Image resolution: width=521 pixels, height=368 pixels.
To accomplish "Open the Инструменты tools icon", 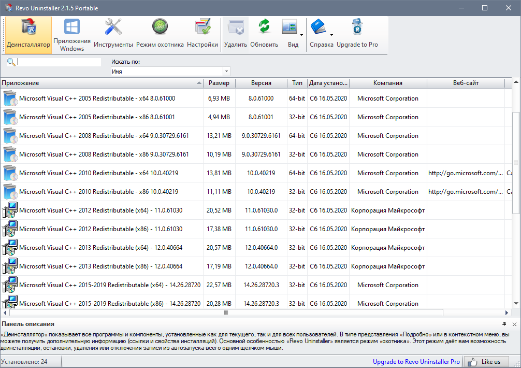I will tap(113, 34).
